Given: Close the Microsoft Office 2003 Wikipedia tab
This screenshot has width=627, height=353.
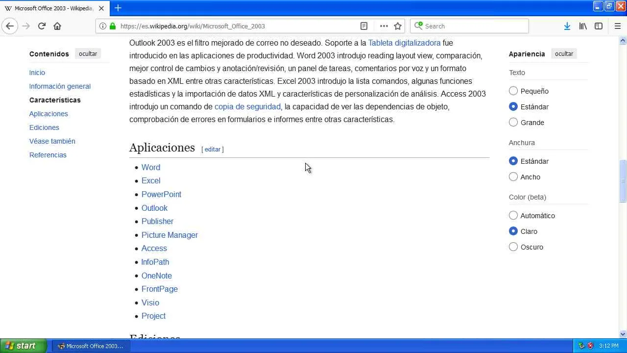Looking at the screenshot, I should point(101,8).
